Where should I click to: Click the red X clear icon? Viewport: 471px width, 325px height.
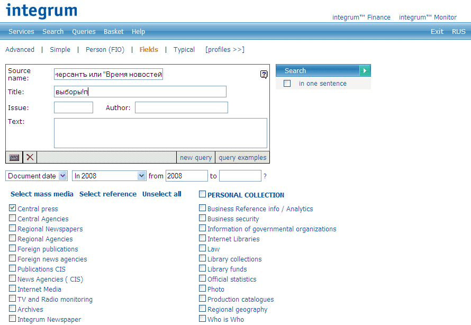(30, 157)
